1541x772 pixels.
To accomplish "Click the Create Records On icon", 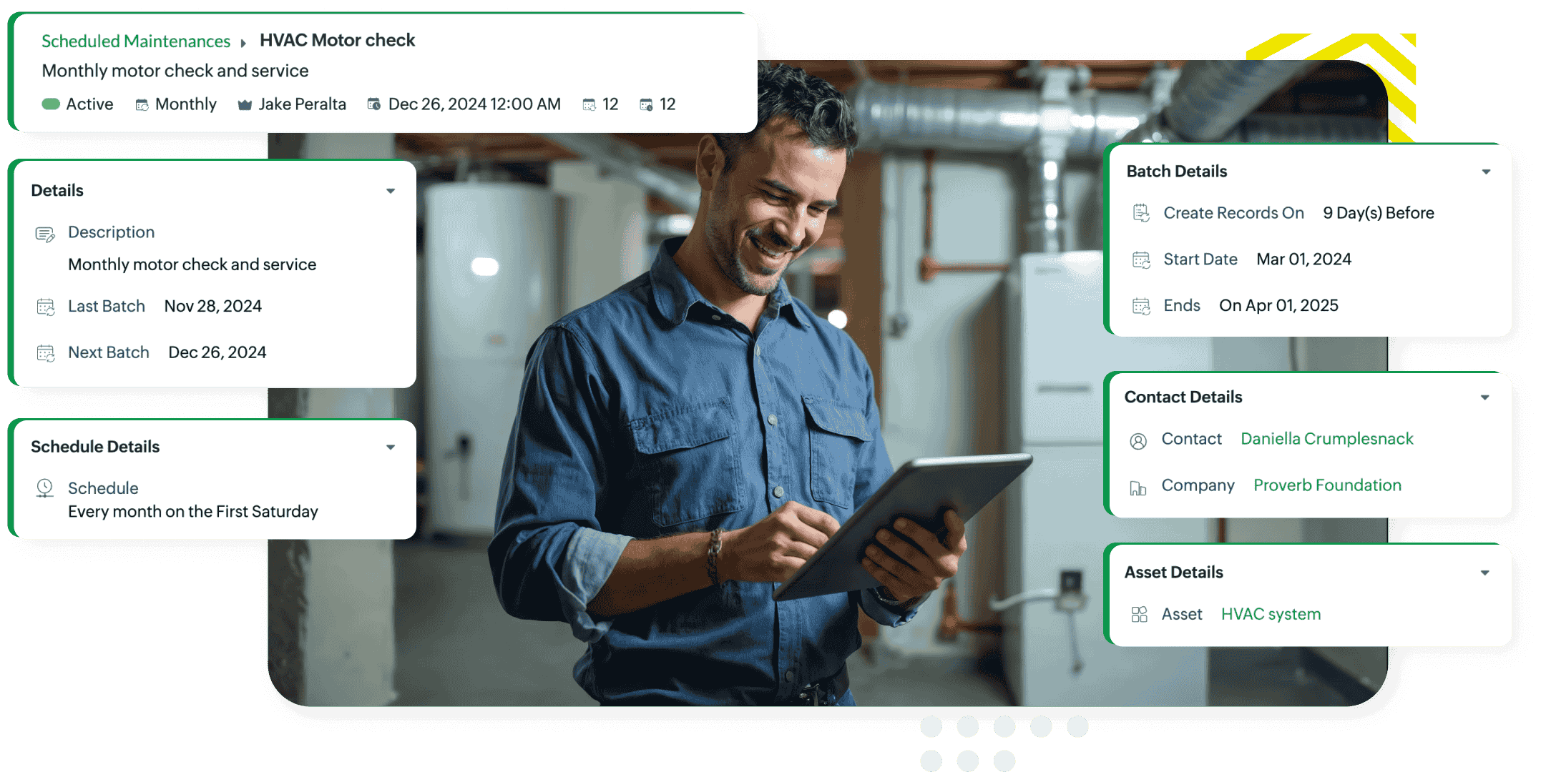I will (x=1141, y=213).
